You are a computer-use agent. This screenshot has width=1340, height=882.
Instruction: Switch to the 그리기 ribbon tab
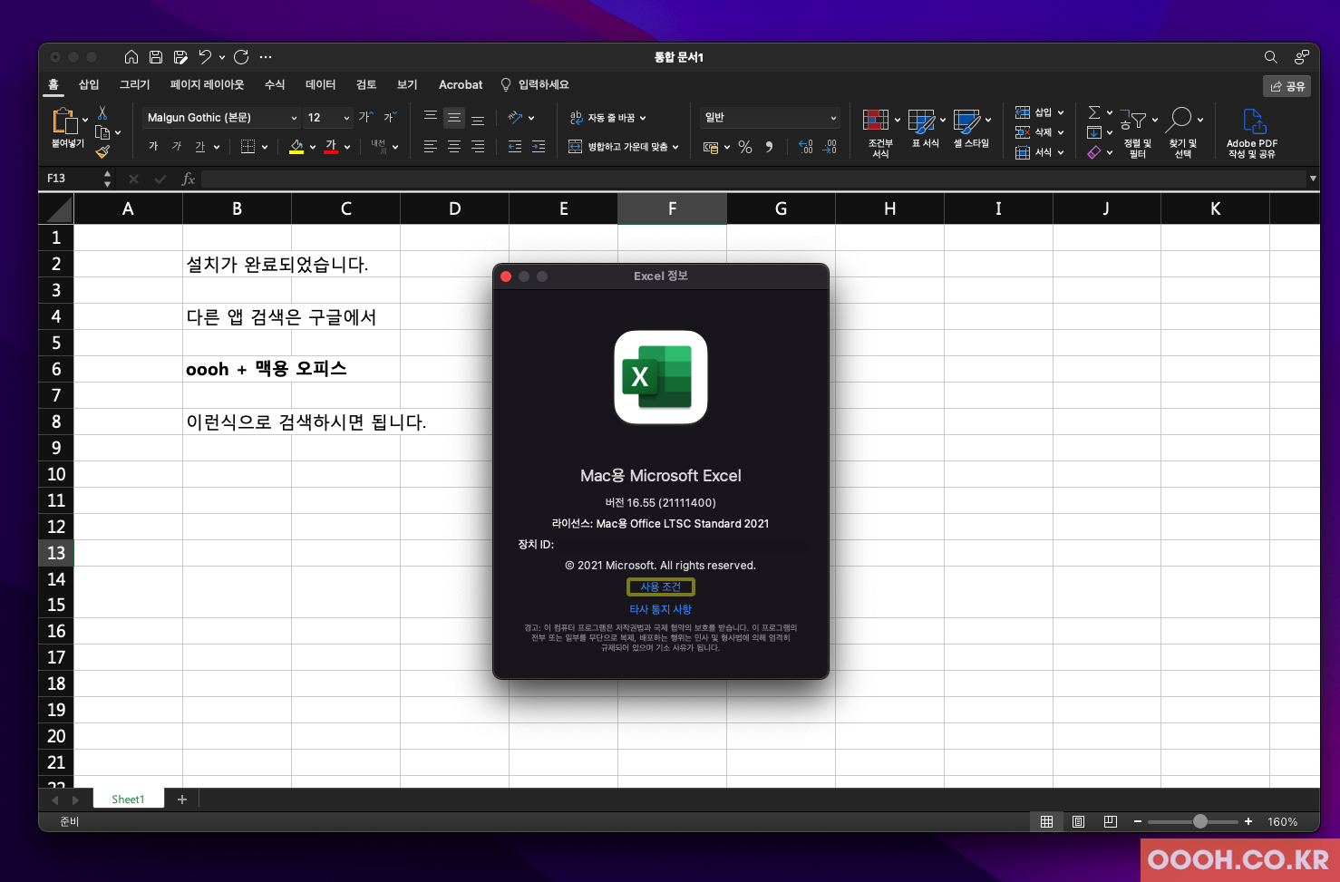point(135,84)
